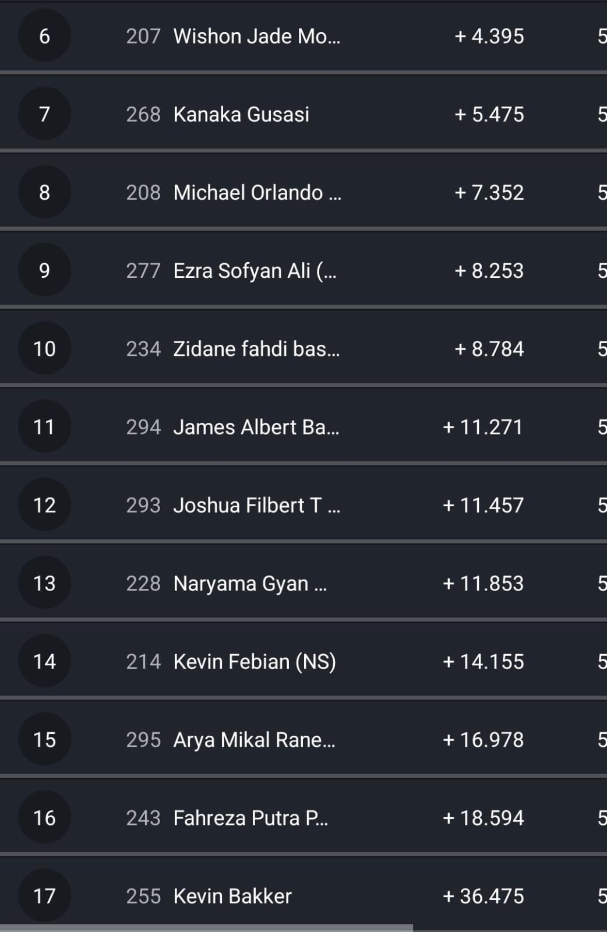Click the horizontal scrollbar at bottom
Image resolution: width=607 pixels, height=932 pixels.
click(x=206, y=927)
